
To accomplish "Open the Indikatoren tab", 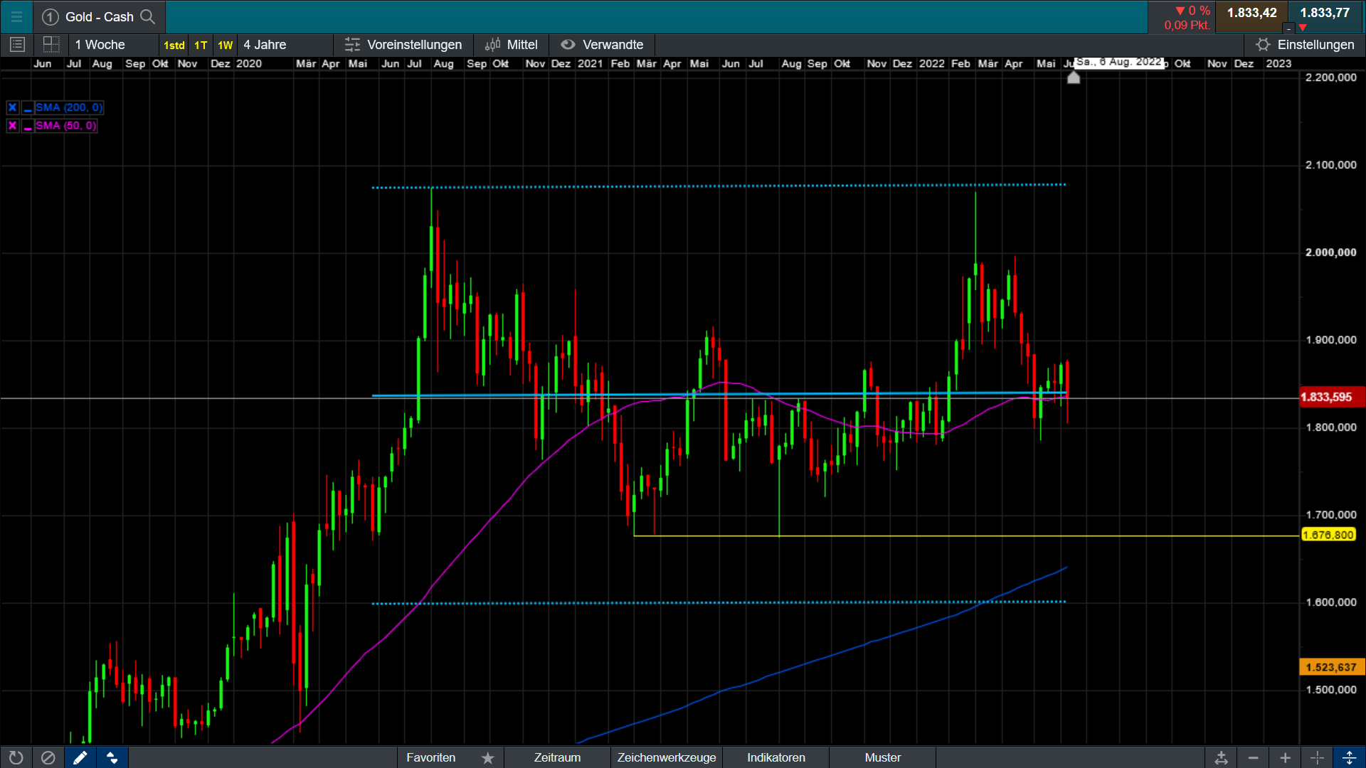I will 775,758.
